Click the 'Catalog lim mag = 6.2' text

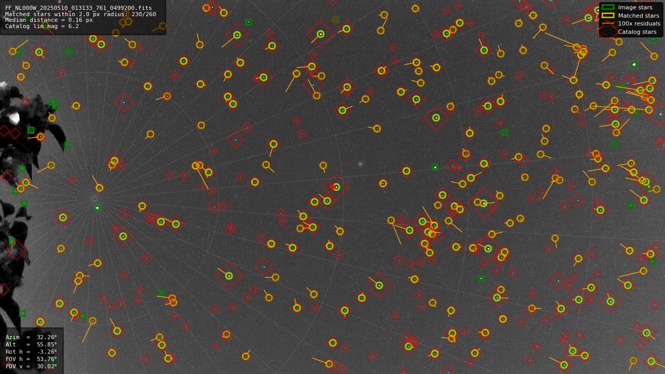(42, 27)
